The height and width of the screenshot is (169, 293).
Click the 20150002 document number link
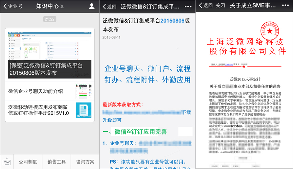pyautogui.click(x=229, y=65)
